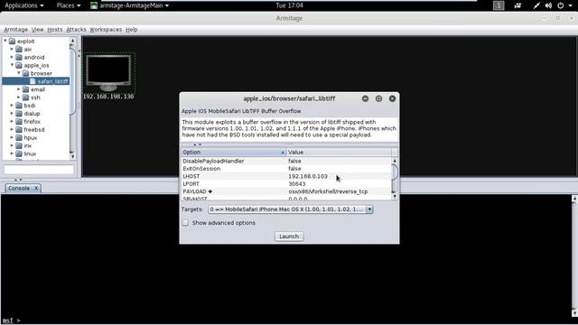Image resolution: width=578 pixels, height=325 pixels.
Task: Open the View menu
Action: coord(37,30)
